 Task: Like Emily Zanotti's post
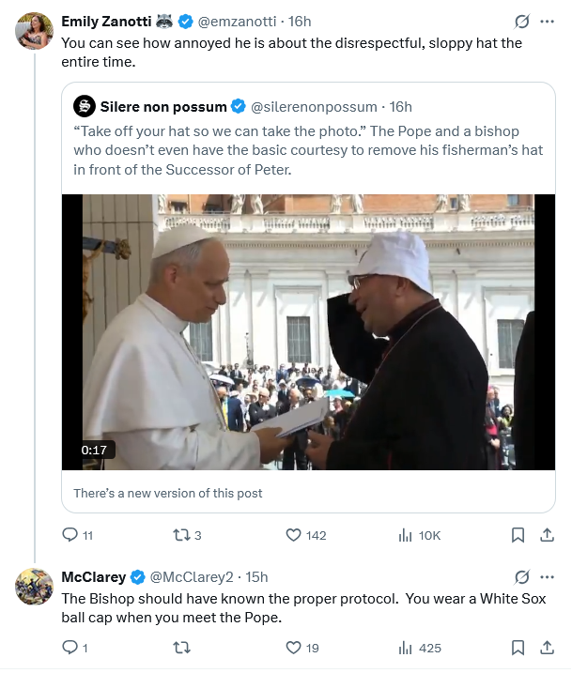294,535
